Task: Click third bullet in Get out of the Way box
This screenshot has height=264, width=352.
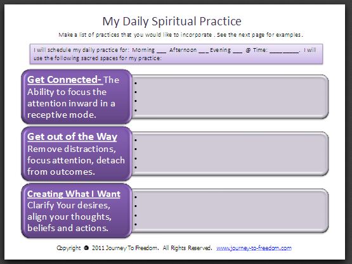Action: pos(136,158)
